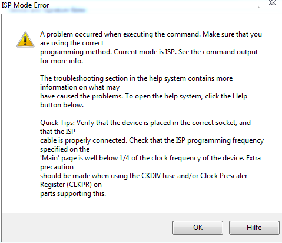Close the ISP Mode Error dialog
This screenshot has height=243, width=282.
[x=272, y=3]
